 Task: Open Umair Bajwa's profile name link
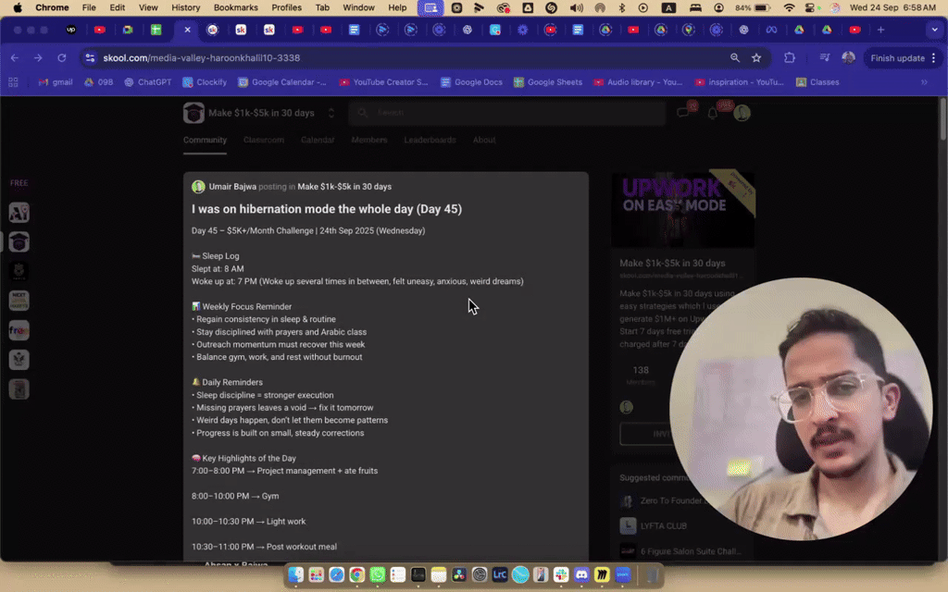tap(232, 187)
